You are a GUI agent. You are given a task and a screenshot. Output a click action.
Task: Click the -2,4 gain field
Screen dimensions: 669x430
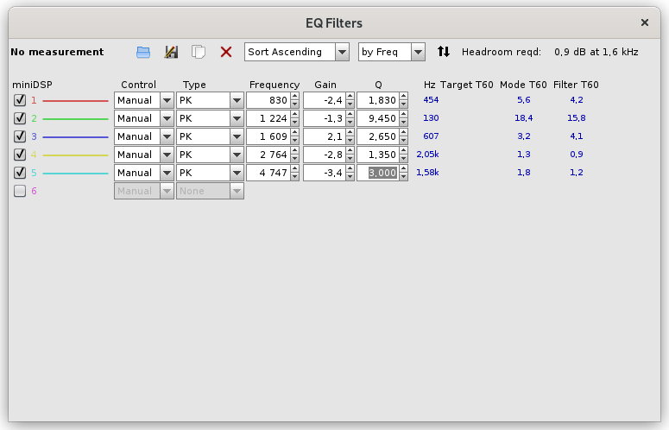pyautogui.click(x=325, y=100)
